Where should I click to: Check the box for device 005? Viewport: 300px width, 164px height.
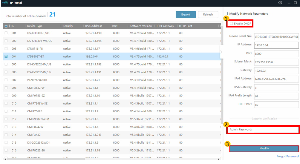click(6, 64)
